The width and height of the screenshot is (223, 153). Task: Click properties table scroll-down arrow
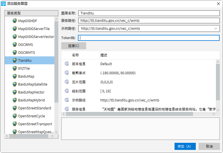[x=218, y=110]
